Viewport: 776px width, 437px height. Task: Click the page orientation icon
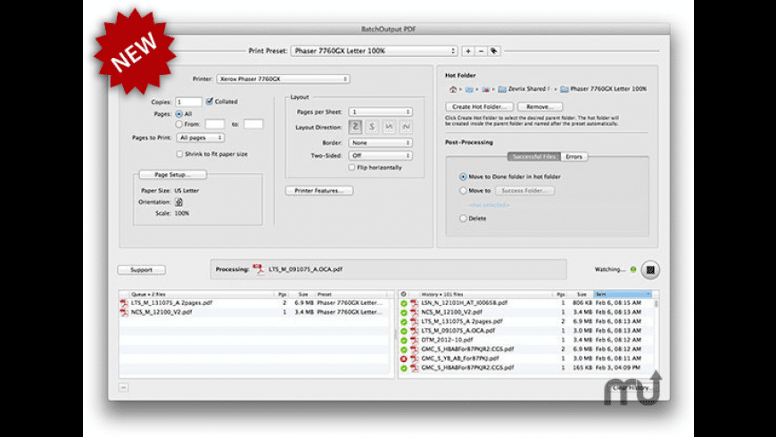click(178, 202)
